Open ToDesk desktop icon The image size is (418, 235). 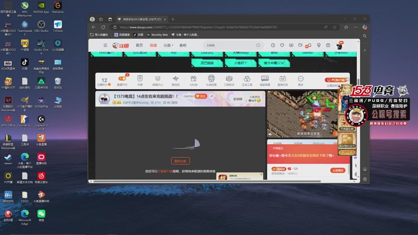click(x=57, y=27)
